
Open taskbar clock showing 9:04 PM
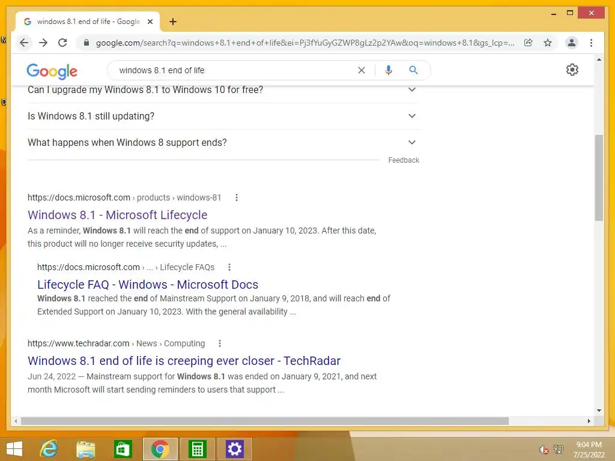pyautogui.click(x=589, y=450)
